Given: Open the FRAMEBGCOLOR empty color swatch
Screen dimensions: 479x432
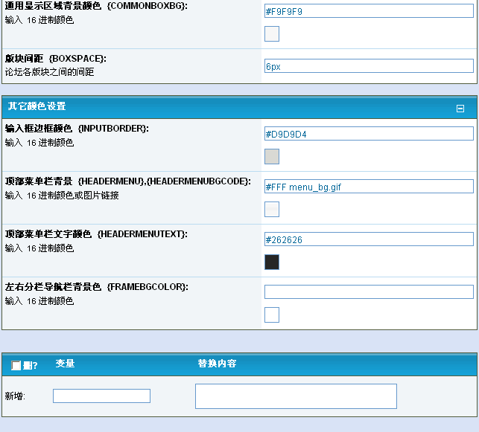Looking at the screenshot, I should coord(272,315).
